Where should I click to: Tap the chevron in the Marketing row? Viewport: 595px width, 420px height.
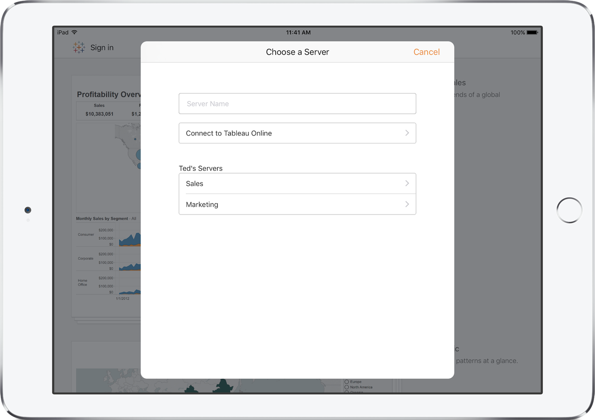coord(407,204)
